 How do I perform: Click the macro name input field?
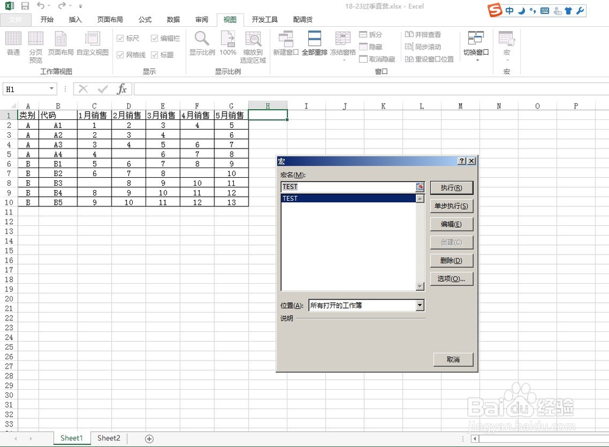point(348,187)
